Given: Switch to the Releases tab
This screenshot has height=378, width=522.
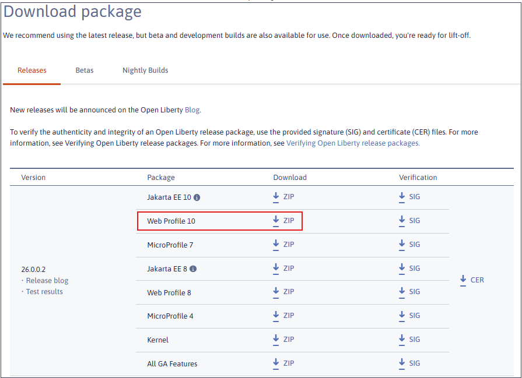Looking at the screenshot, I should click(32, 70).
